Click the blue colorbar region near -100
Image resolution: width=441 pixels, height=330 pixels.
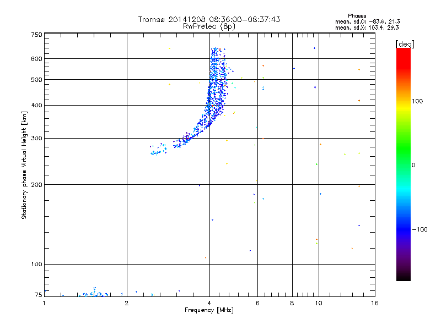pyautogui.click(x=404, y=229)
